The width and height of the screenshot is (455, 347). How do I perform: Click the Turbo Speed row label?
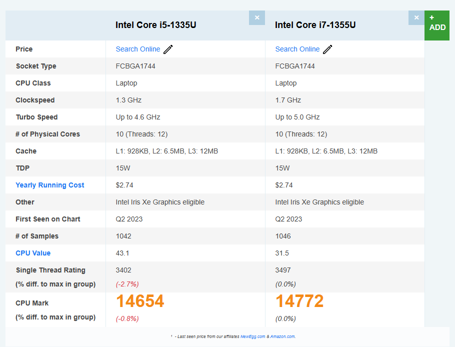(x=36, y=117)
